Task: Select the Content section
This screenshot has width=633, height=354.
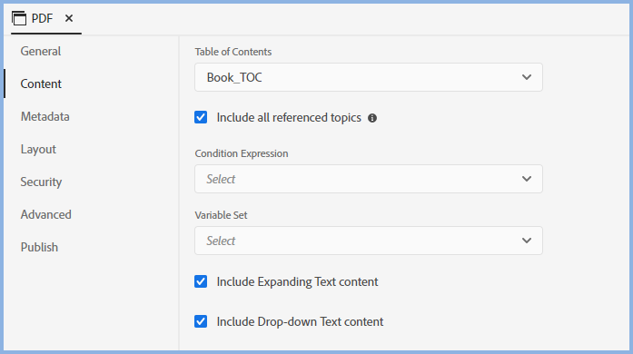Action: 41,84
